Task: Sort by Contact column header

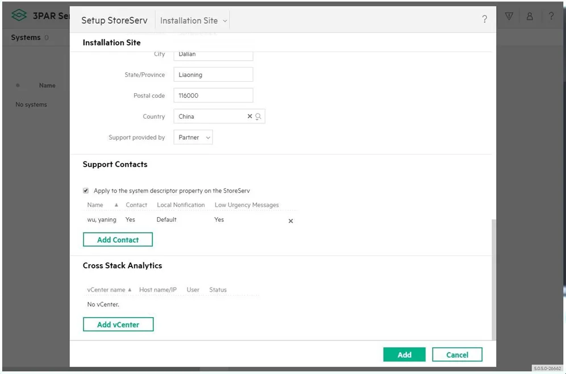Action: tap(136, 205)
